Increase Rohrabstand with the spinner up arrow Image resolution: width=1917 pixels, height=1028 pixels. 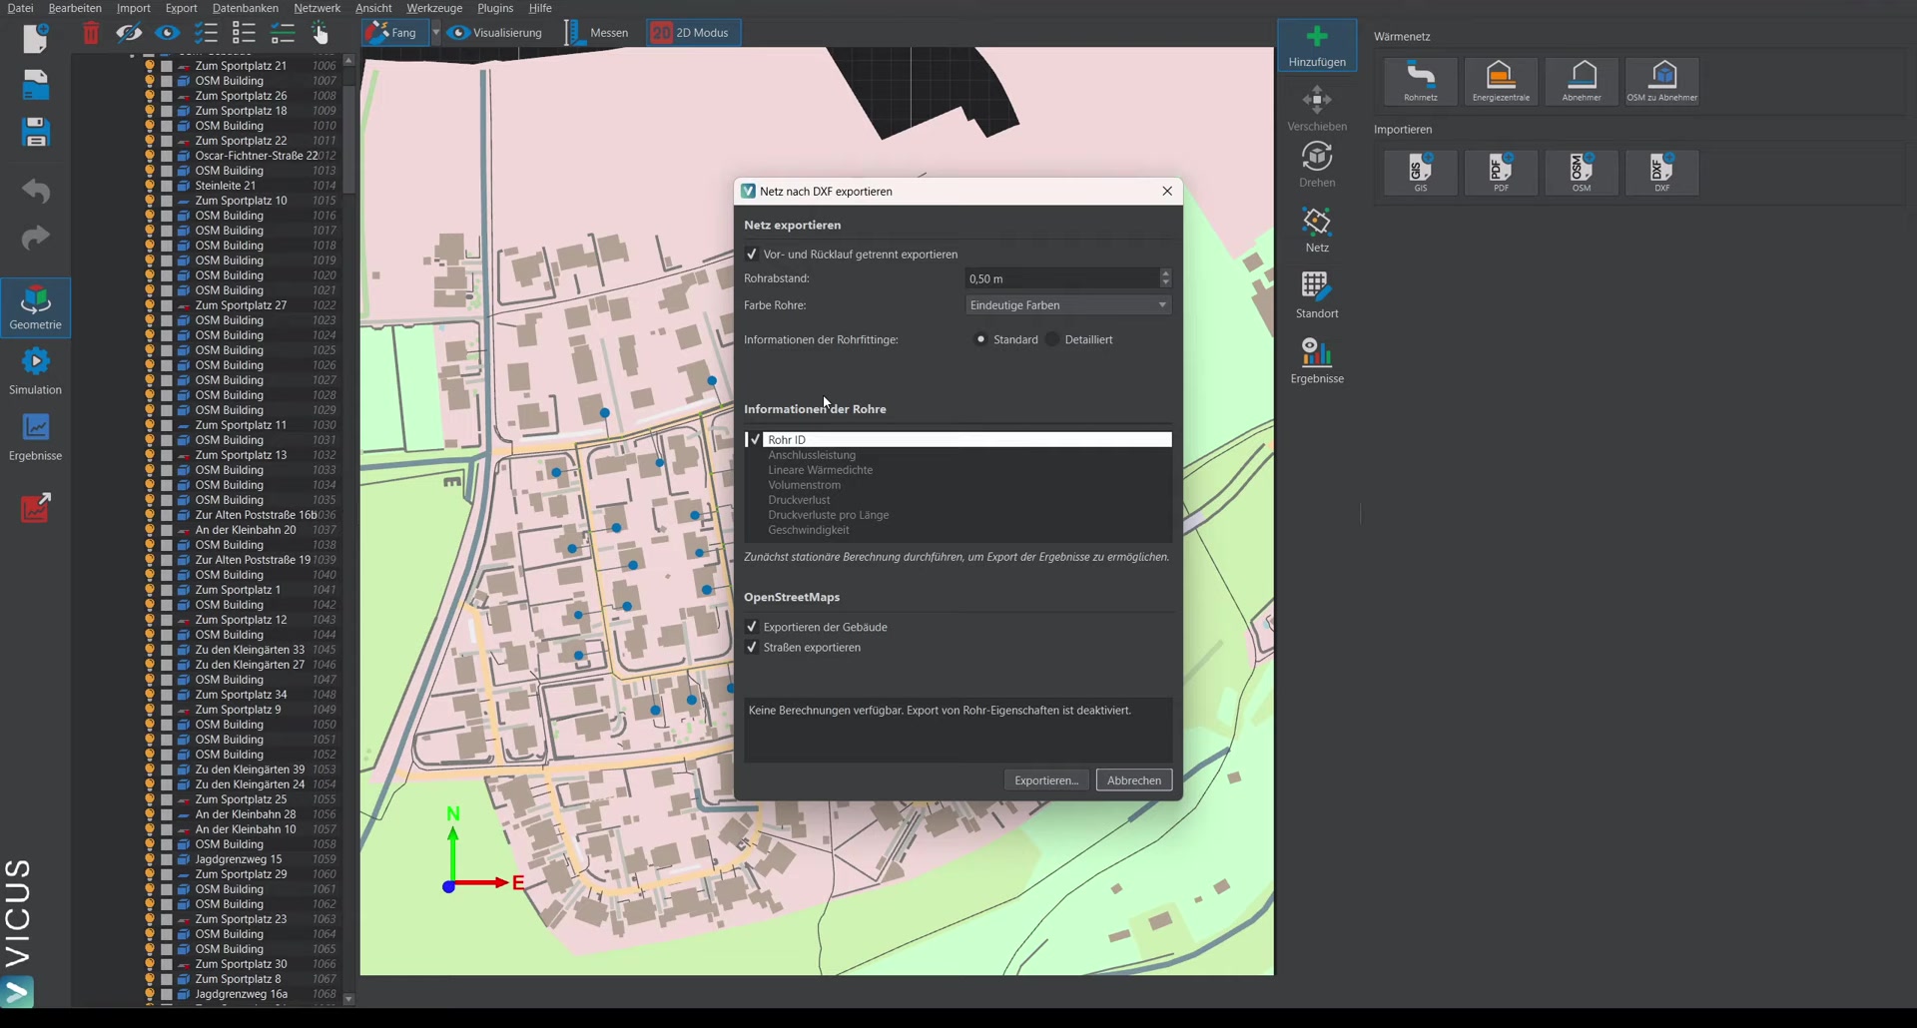point(1165,273)
